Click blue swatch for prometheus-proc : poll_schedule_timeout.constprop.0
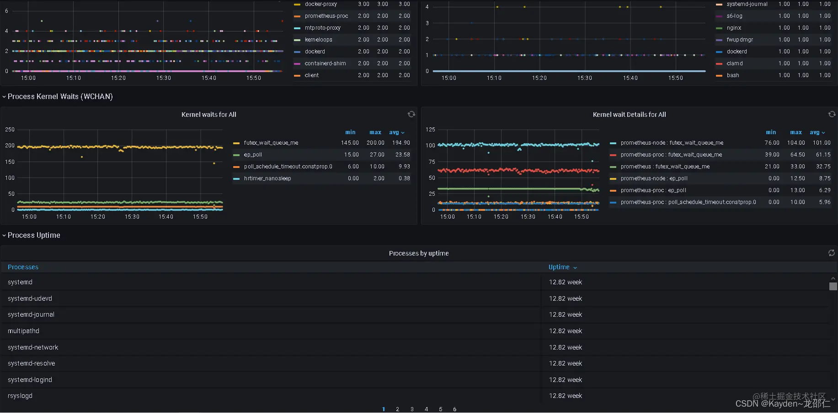838x413 pixels. tap(613, 203)
